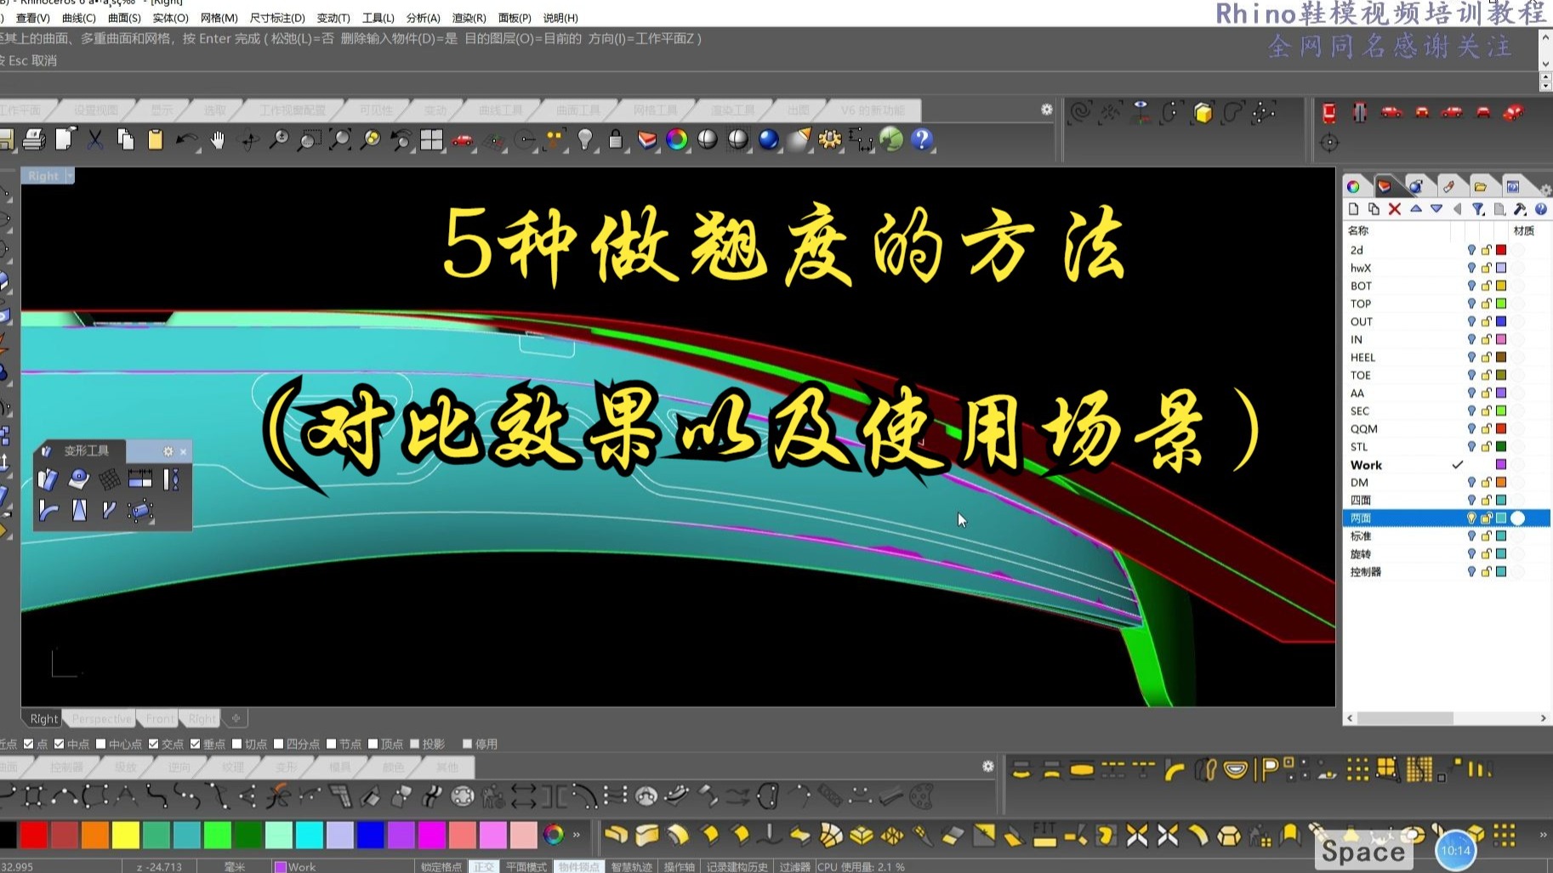Lock the BOT layer with its padlock icon
This screenshot has height=873, width=1553.
coord(1487,286)
